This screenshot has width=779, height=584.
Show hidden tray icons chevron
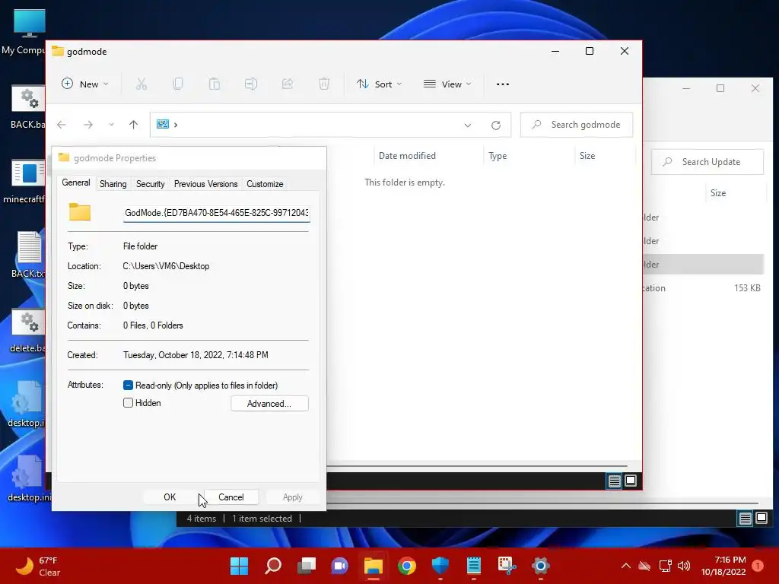626,566
